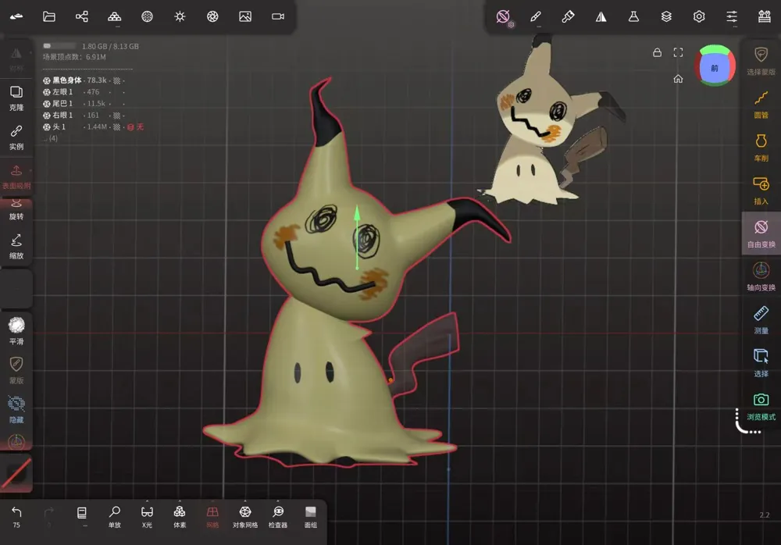The image size is (781, 545).
Task: Select the 右眼 1 object row
Action: coord(84,115)
